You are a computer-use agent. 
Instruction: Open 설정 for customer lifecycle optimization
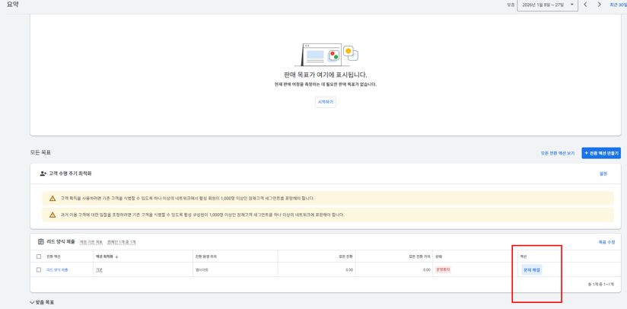[x=603, y=174]
